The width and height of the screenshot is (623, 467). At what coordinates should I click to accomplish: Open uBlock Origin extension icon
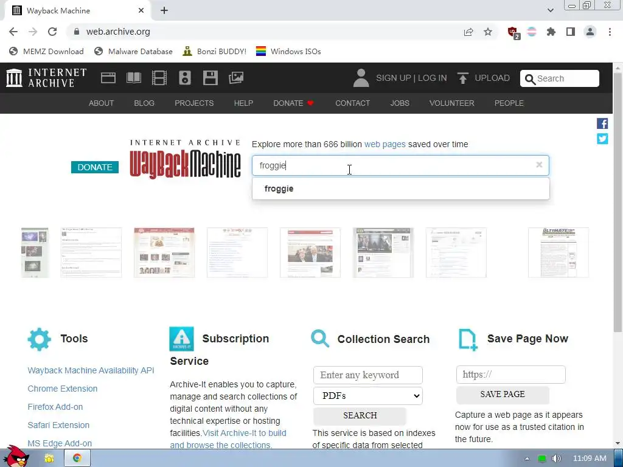513,32
